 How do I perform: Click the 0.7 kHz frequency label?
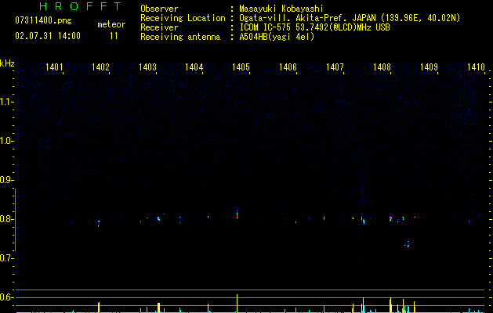(x=6, y=258)
